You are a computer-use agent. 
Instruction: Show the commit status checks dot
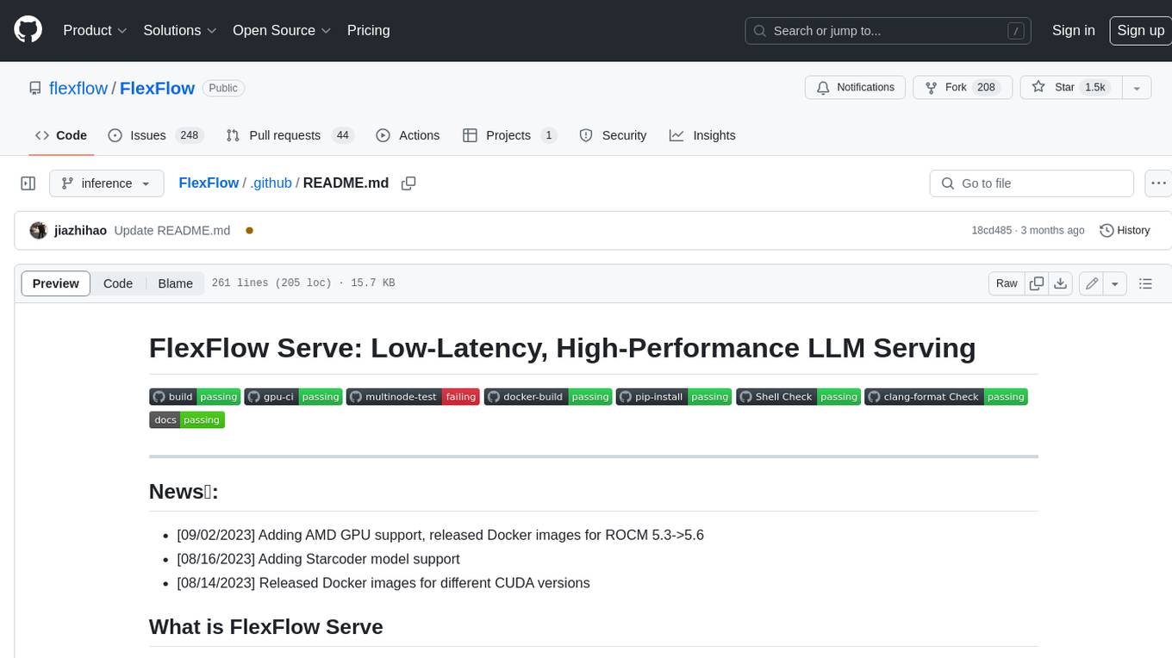coord(249,231)
